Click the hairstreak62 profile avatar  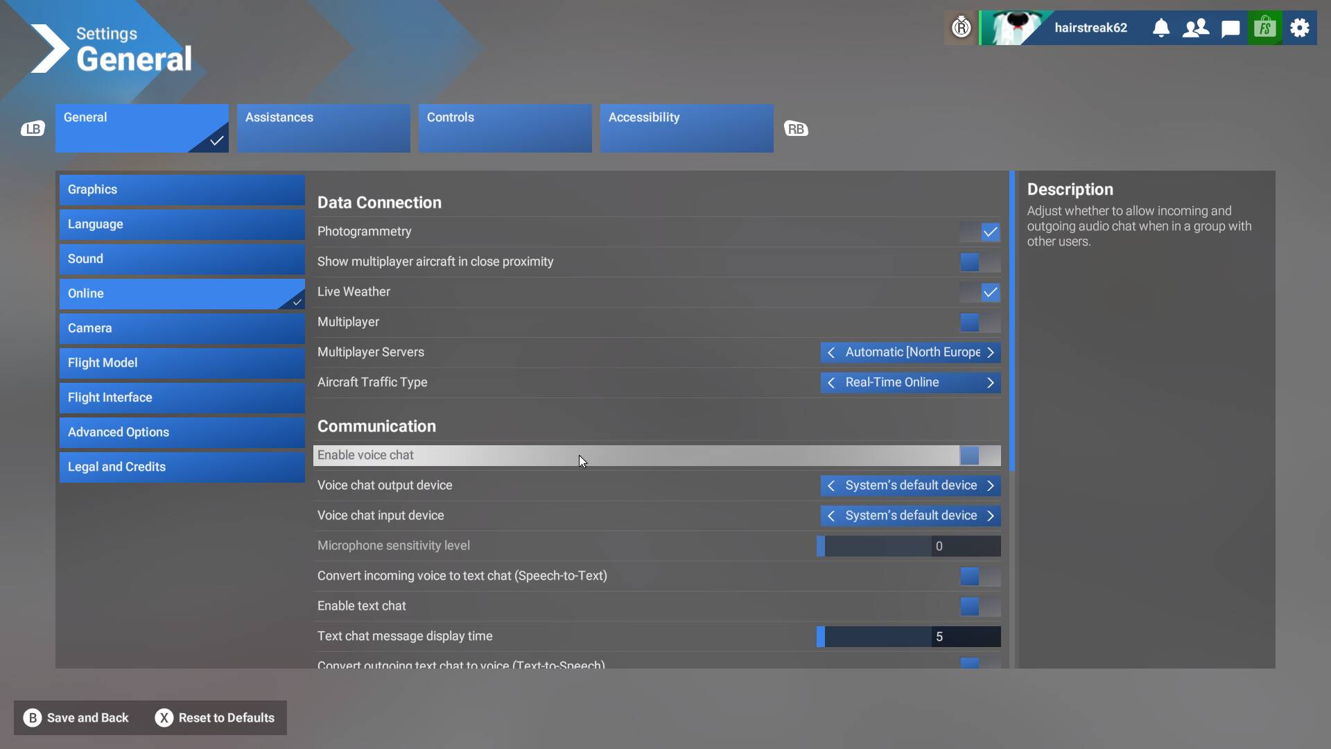pos(1016,28)
